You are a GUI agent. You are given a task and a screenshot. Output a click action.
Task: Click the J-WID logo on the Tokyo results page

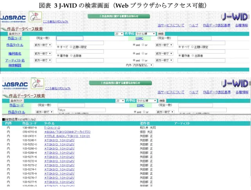(235, 83)
